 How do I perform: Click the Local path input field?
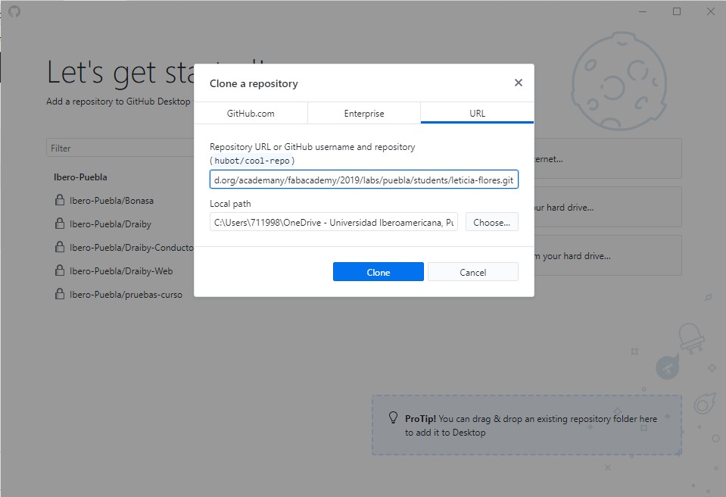(x=334, y=222)
